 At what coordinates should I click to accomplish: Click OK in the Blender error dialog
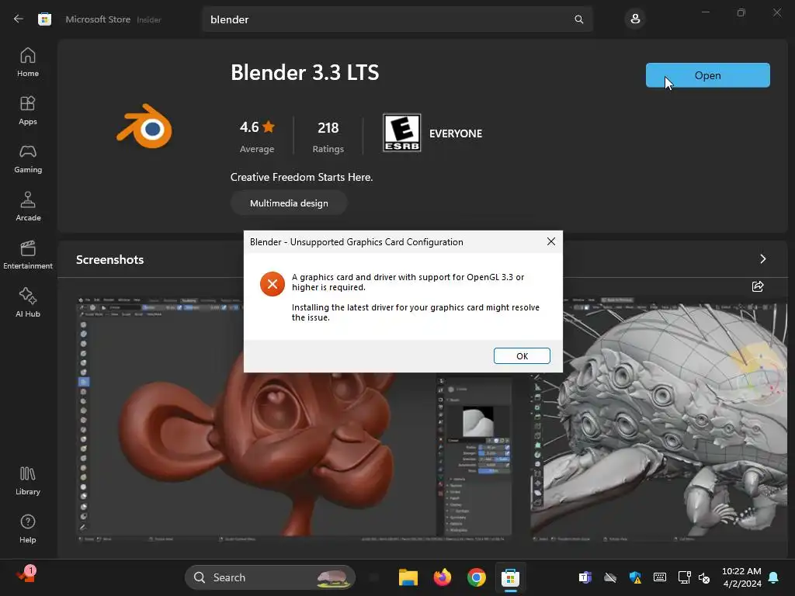[x=522, y=355]
